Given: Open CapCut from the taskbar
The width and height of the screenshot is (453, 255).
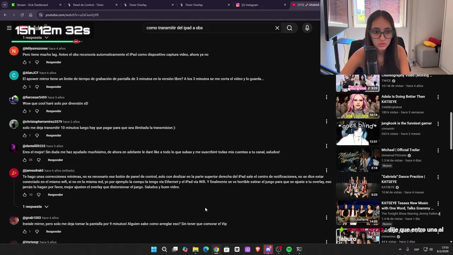Looking at the screenshot, I should point(237,249).
